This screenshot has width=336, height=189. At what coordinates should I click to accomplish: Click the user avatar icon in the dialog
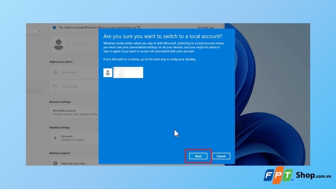coord(108,73)
